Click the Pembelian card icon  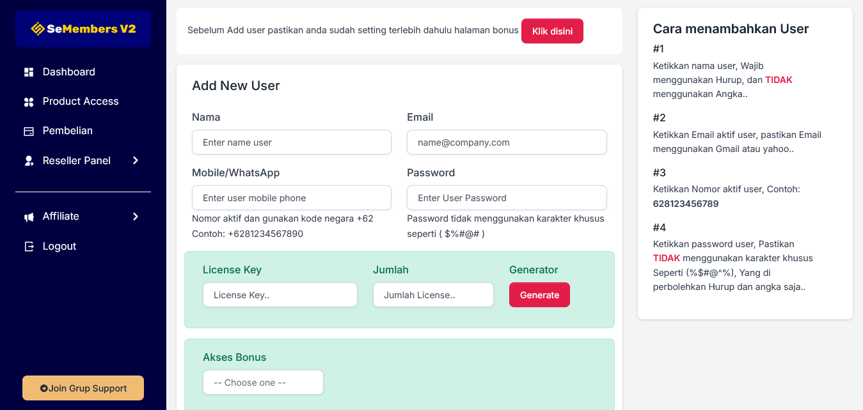29,131
